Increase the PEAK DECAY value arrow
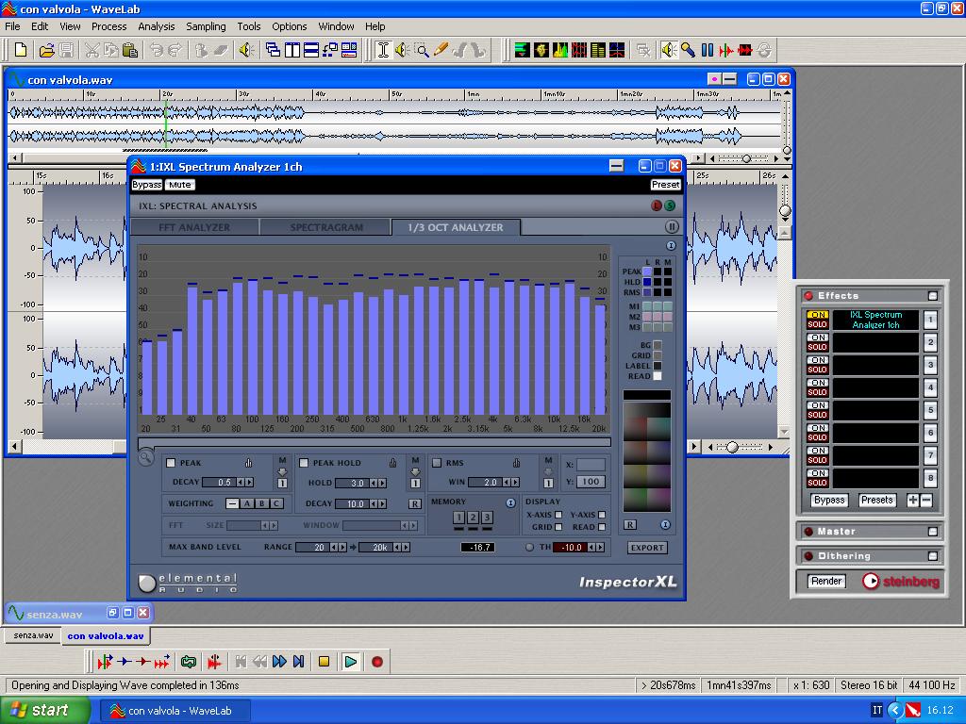 [x=249, y=483]
